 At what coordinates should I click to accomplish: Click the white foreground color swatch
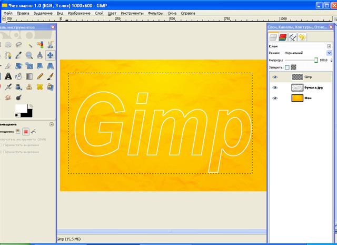[20, 108]
